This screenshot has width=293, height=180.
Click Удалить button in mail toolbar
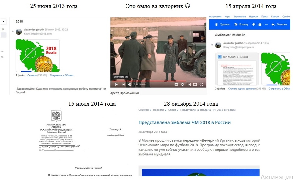coord(222,24)
